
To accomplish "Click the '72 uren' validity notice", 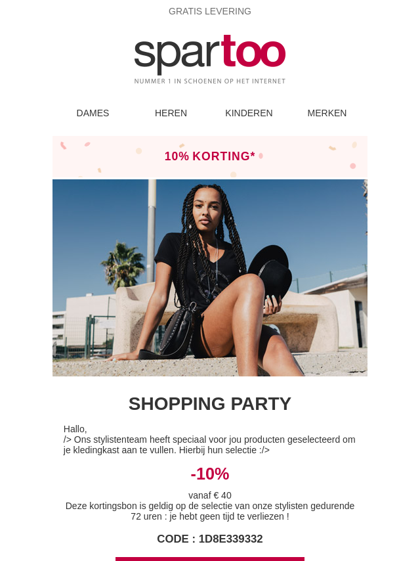I will (x=210, y=511).
